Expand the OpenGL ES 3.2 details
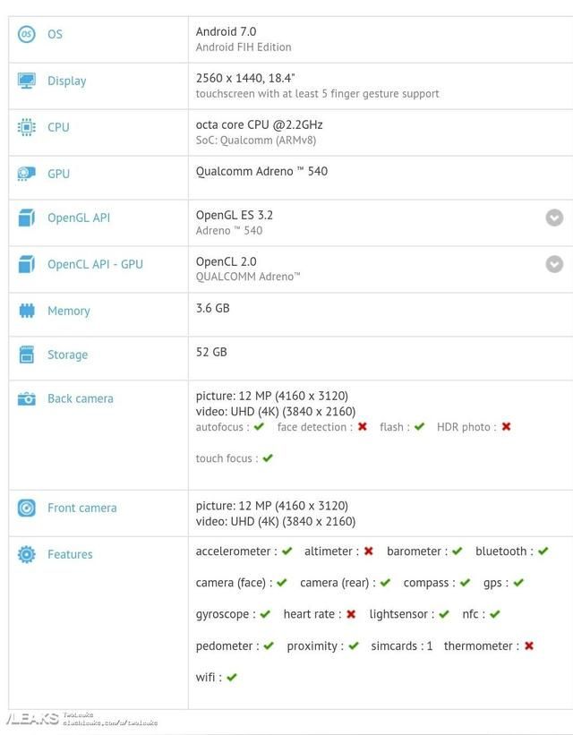The width and height of the screenshot is (573, 735). pos(554,218)
